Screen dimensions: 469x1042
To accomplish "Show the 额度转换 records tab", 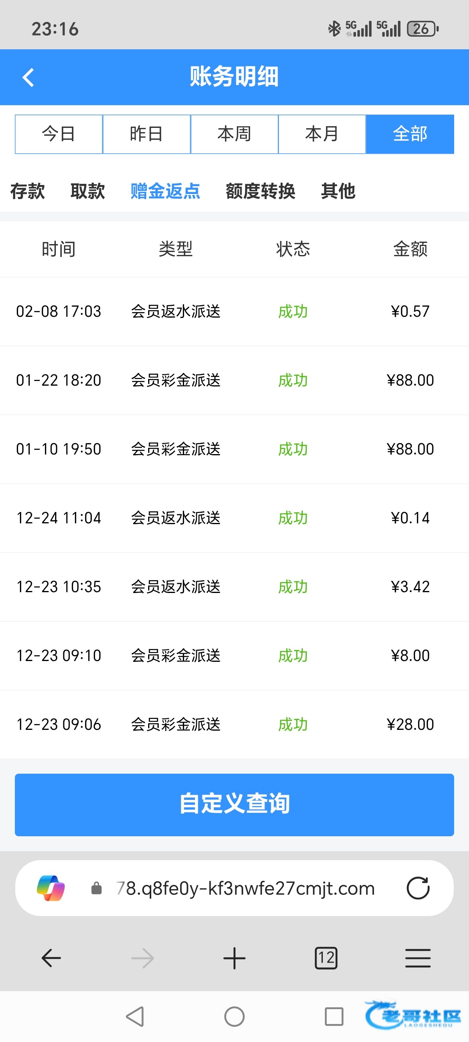I will [x=260, y=191].
